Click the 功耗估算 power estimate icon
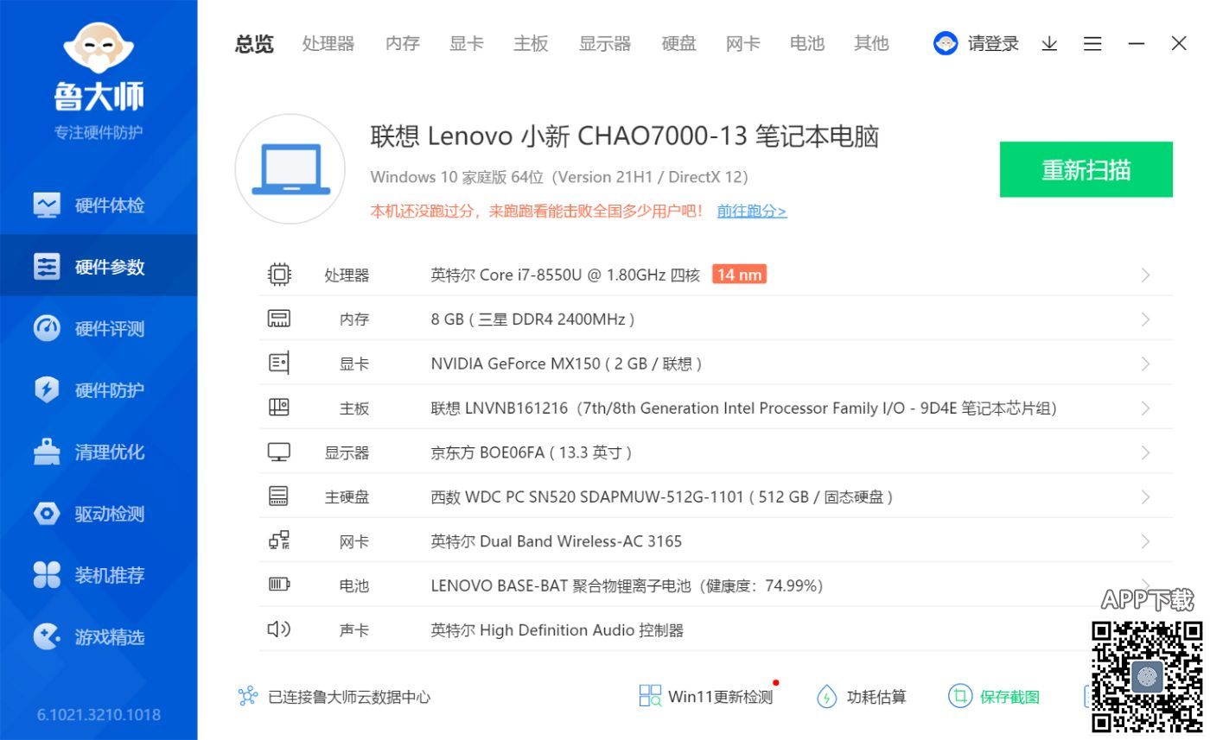Image resolution: width=1210 pixels, height=740 pixels. point(827,697)
